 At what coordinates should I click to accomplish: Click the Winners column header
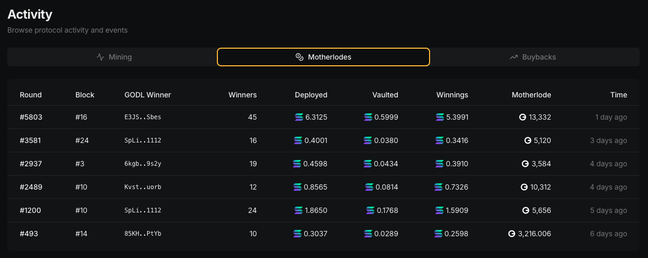click(242, 95)
